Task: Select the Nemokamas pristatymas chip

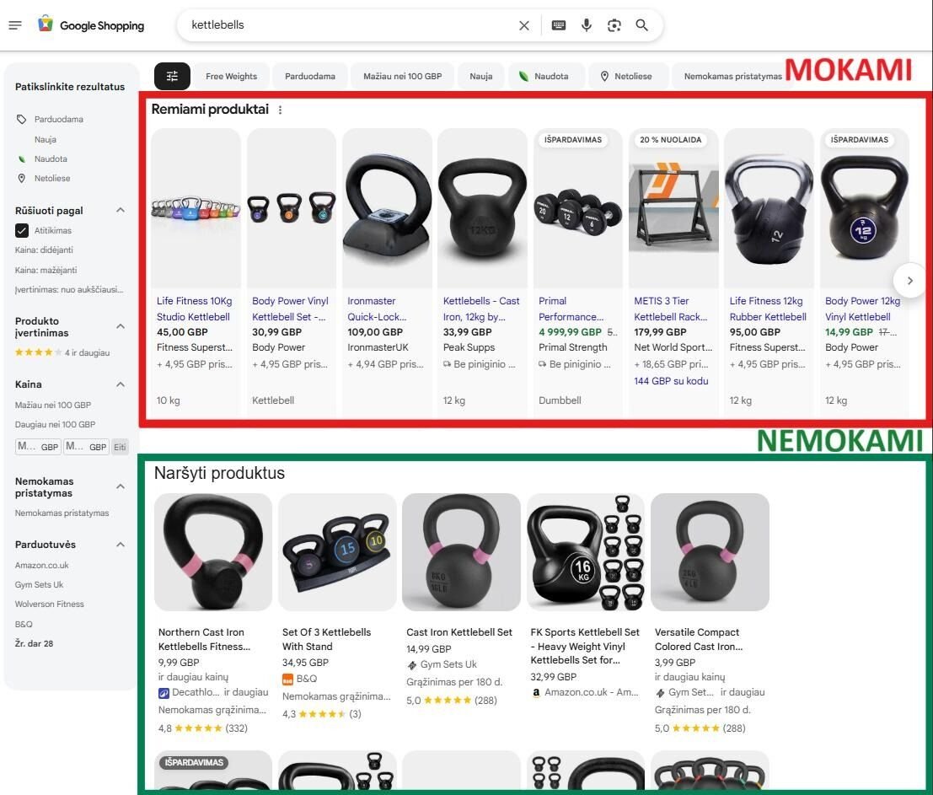Action: click(x=732, y=76)
